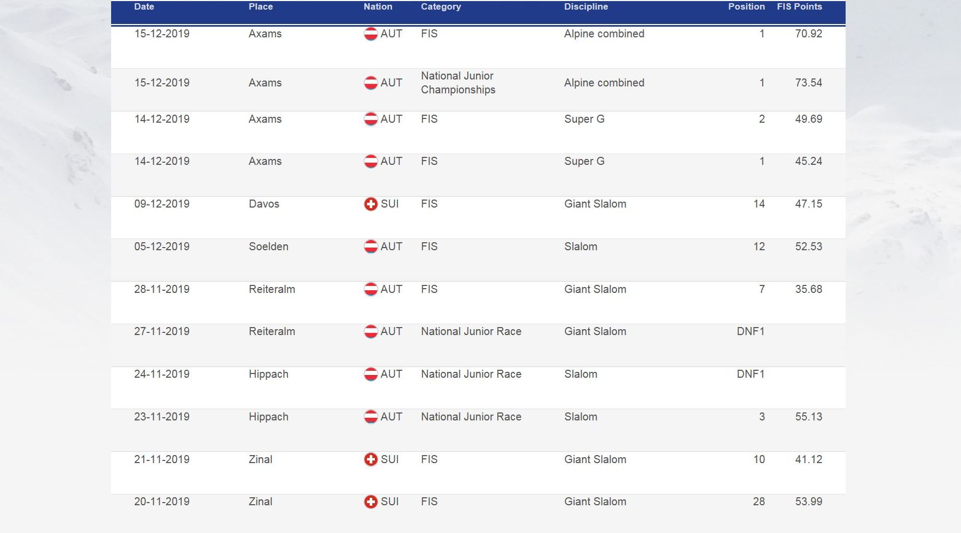The image size is (961, 533).
Task: Click Hippach place in 23-11-2019 row
Action: tap(268, 417)
